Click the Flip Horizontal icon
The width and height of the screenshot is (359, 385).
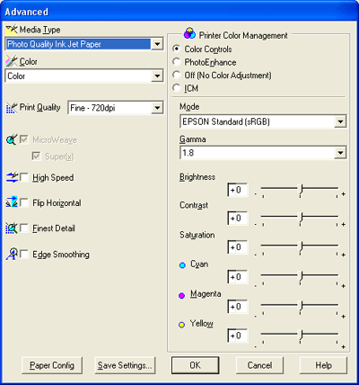point(12,202)
